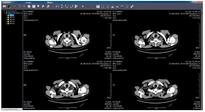This screenshot has height=112, width=205.
Task: Select series 305 in the tree
Action: 12,24
